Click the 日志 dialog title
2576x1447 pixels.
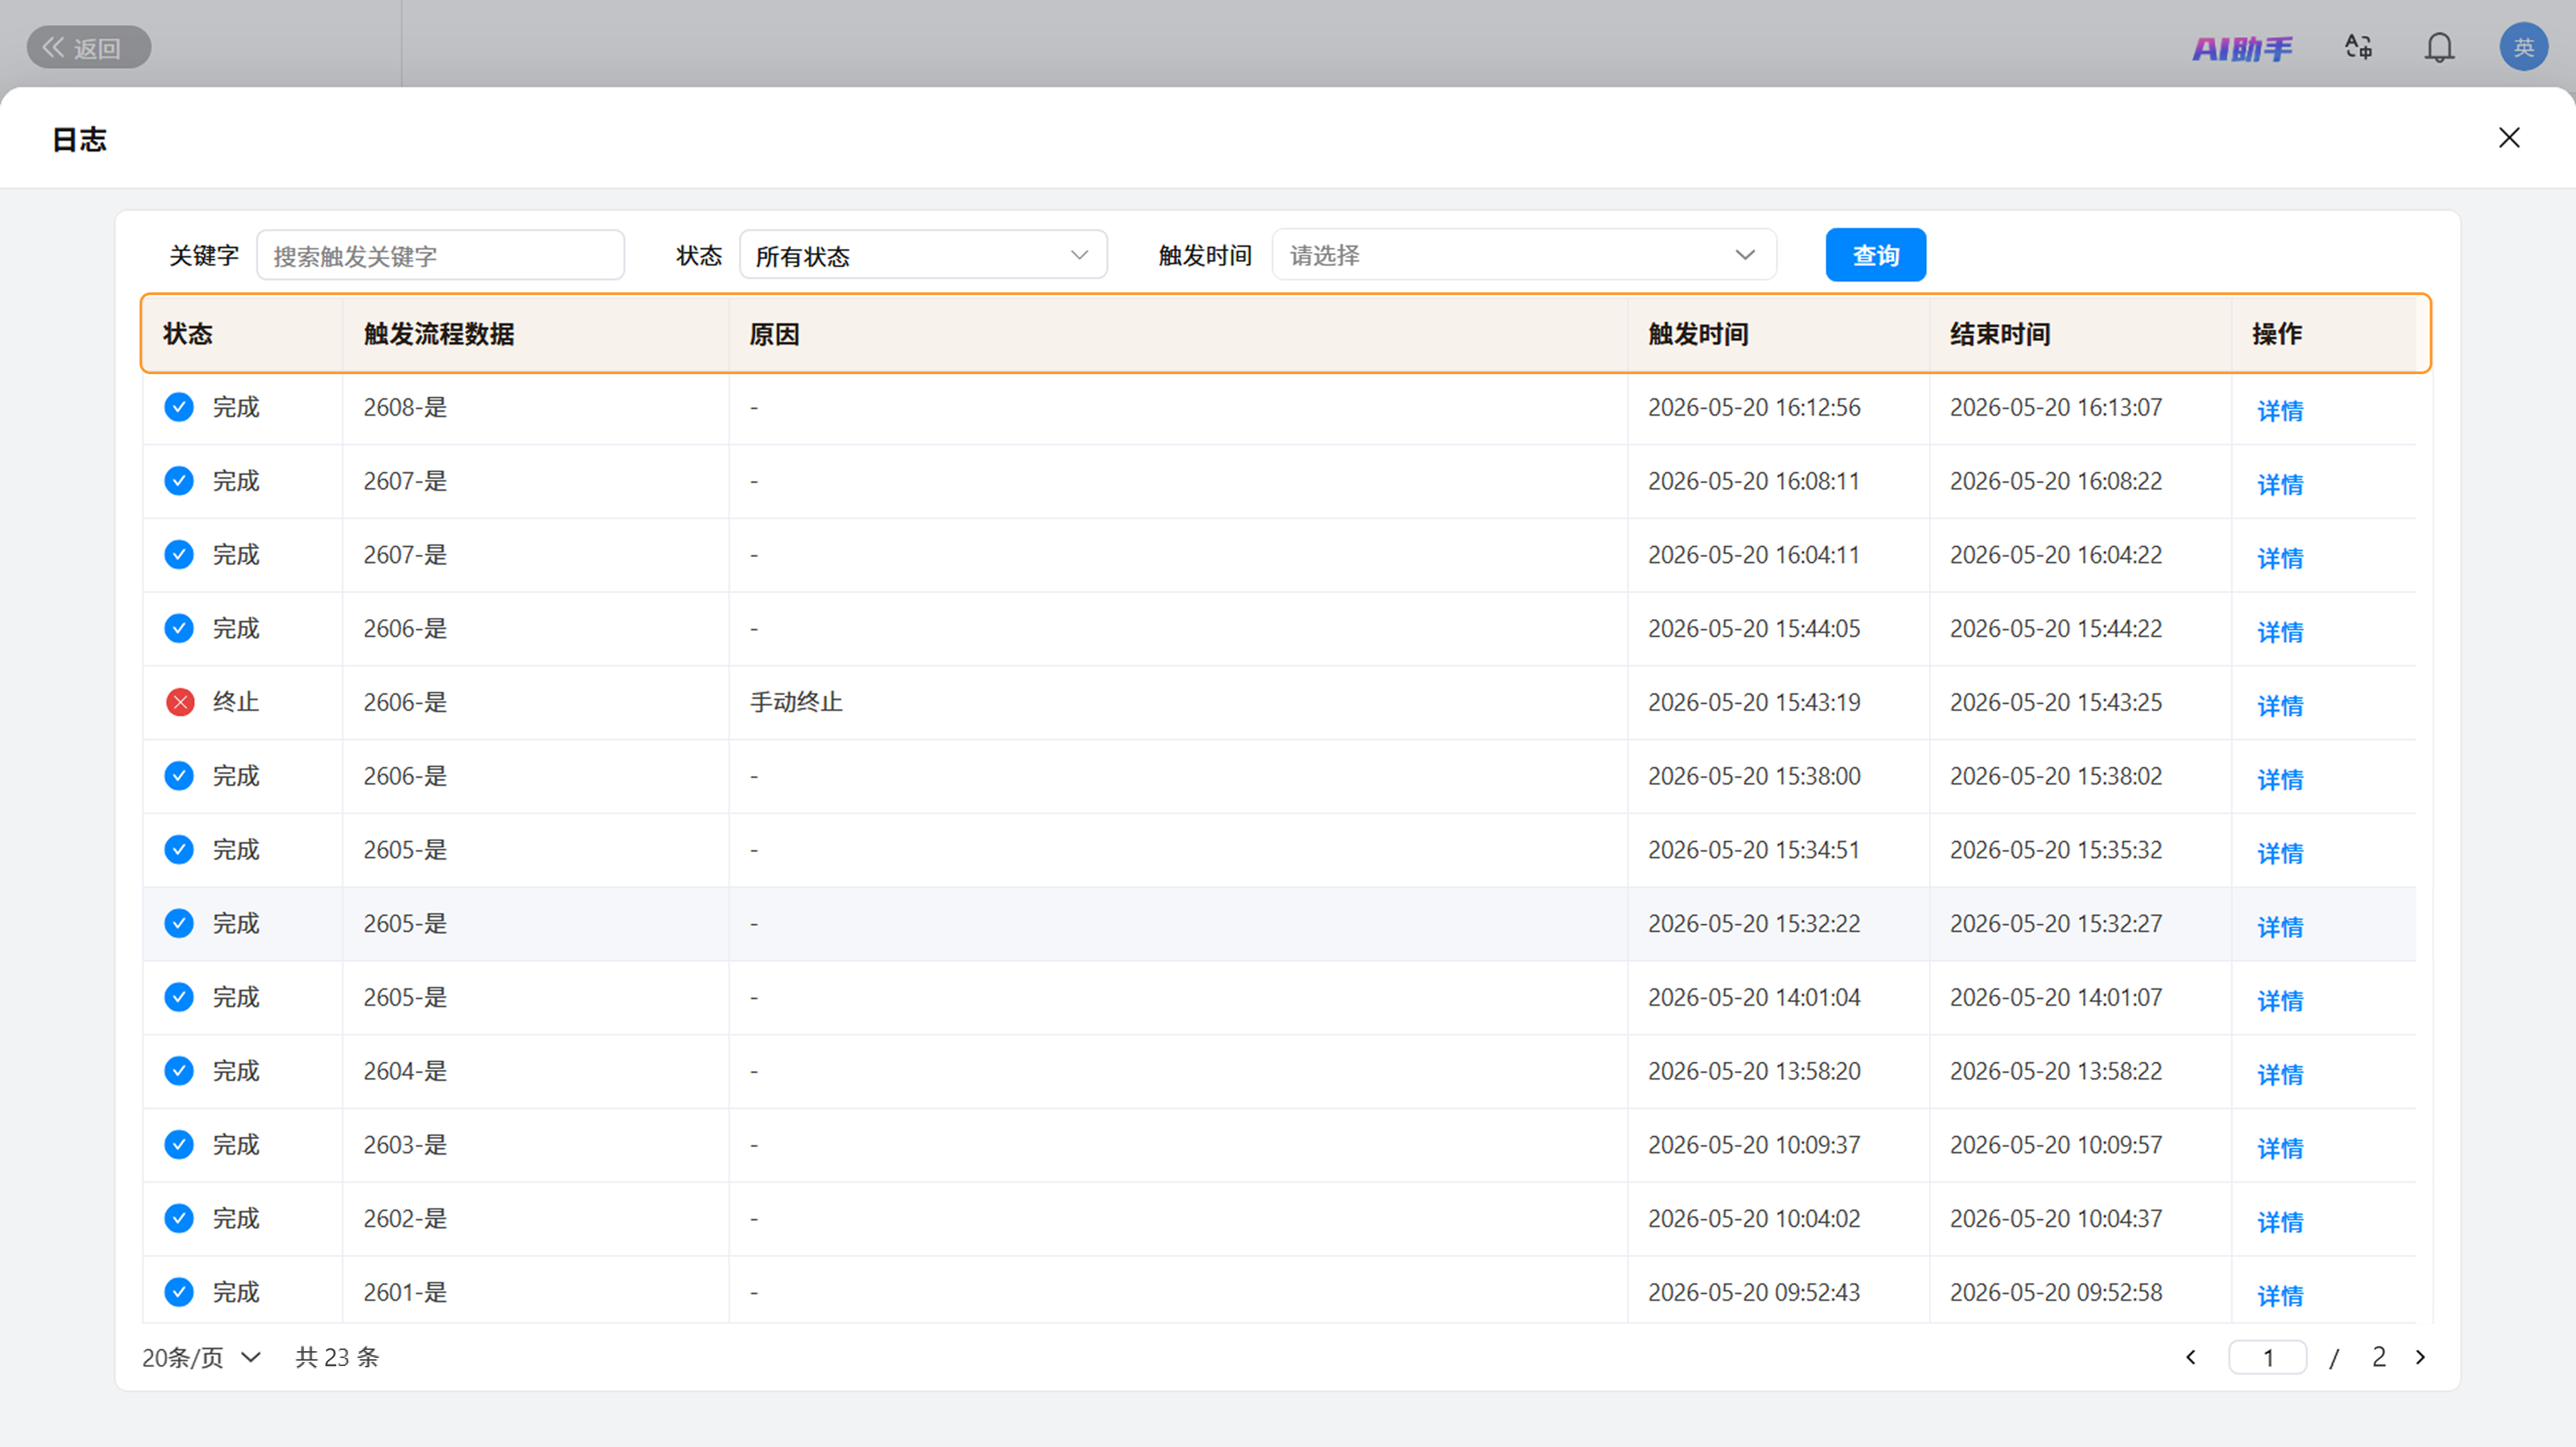pyautogui.click(x=79, y=139)
